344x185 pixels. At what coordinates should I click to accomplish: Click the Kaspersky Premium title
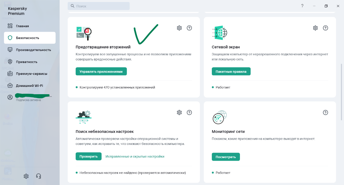pyautogui.click(x=17, y=11)
